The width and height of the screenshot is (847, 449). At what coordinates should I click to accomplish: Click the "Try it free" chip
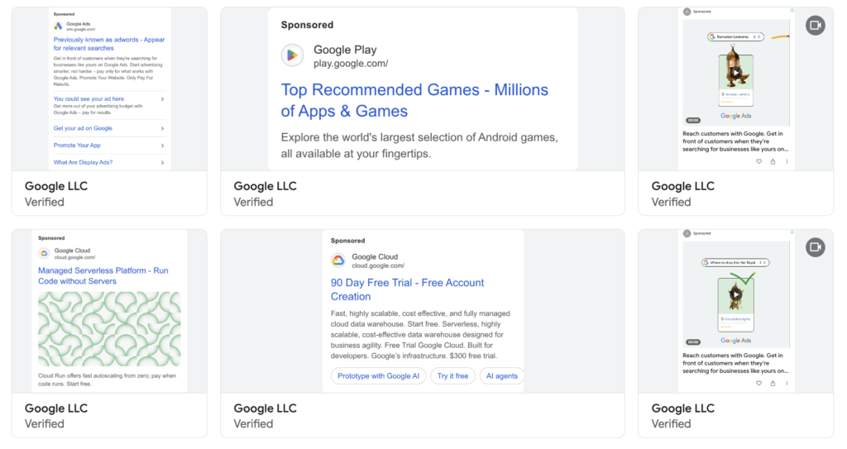tap(452, 376)
